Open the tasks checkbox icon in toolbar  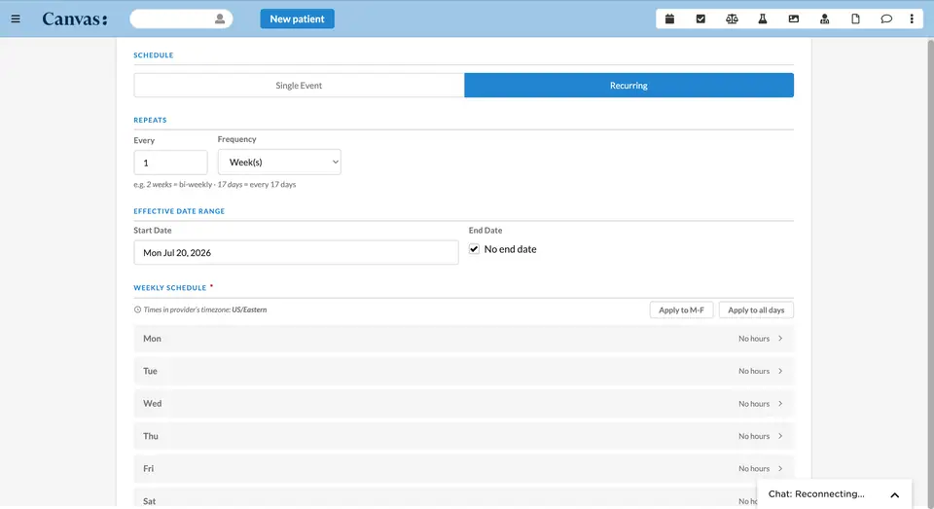(x=700, y=19)
